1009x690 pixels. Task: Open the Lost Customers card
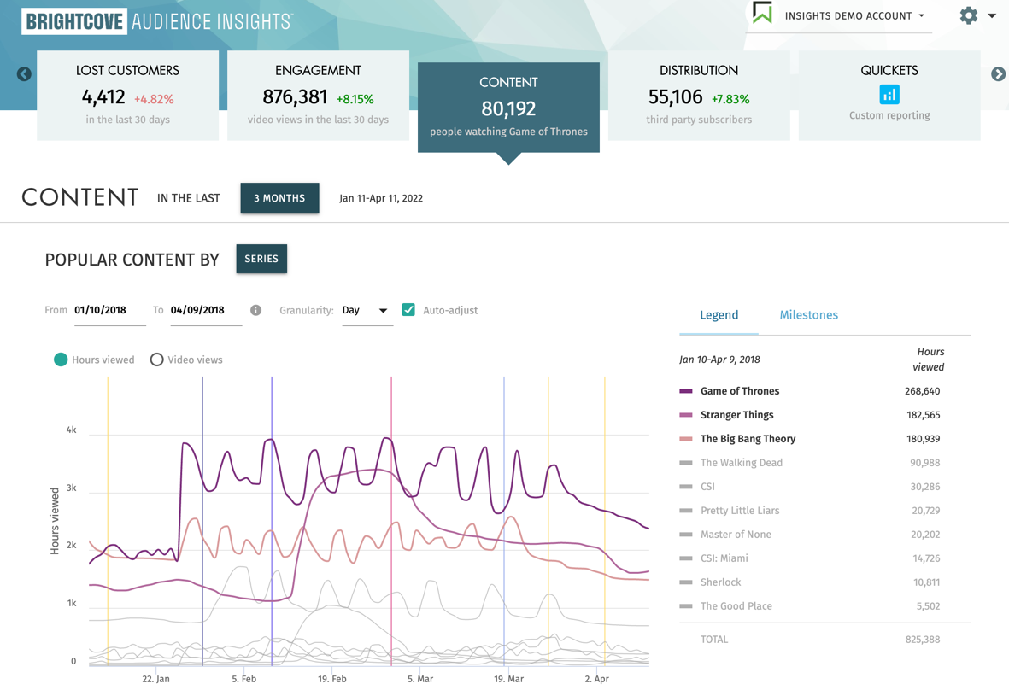point(127,95)
